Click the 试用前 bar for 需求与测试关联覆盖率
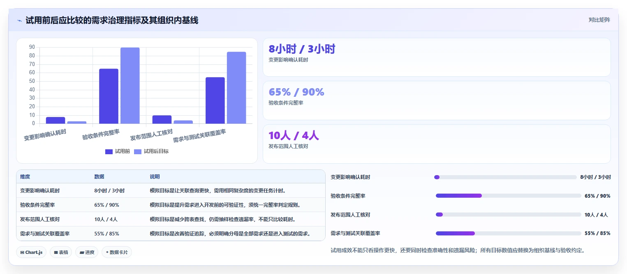Viewport: 627px width, 274px height. (x=215, y=100)
